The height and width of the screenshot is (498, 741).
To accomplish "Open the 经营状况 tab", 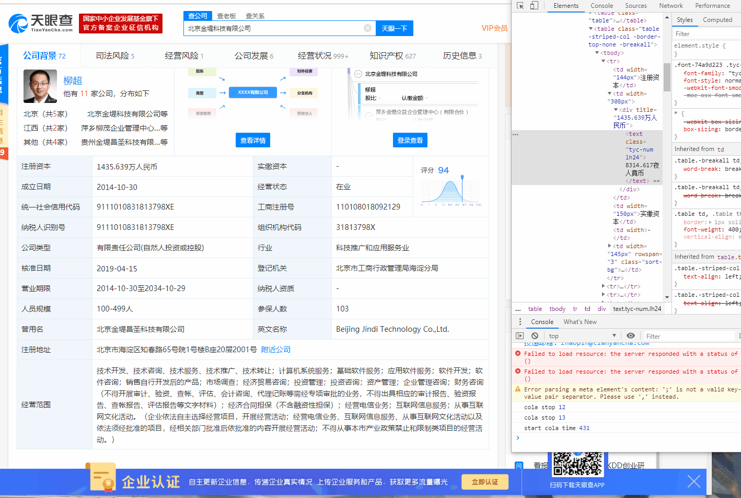I will tap(323, 55).
